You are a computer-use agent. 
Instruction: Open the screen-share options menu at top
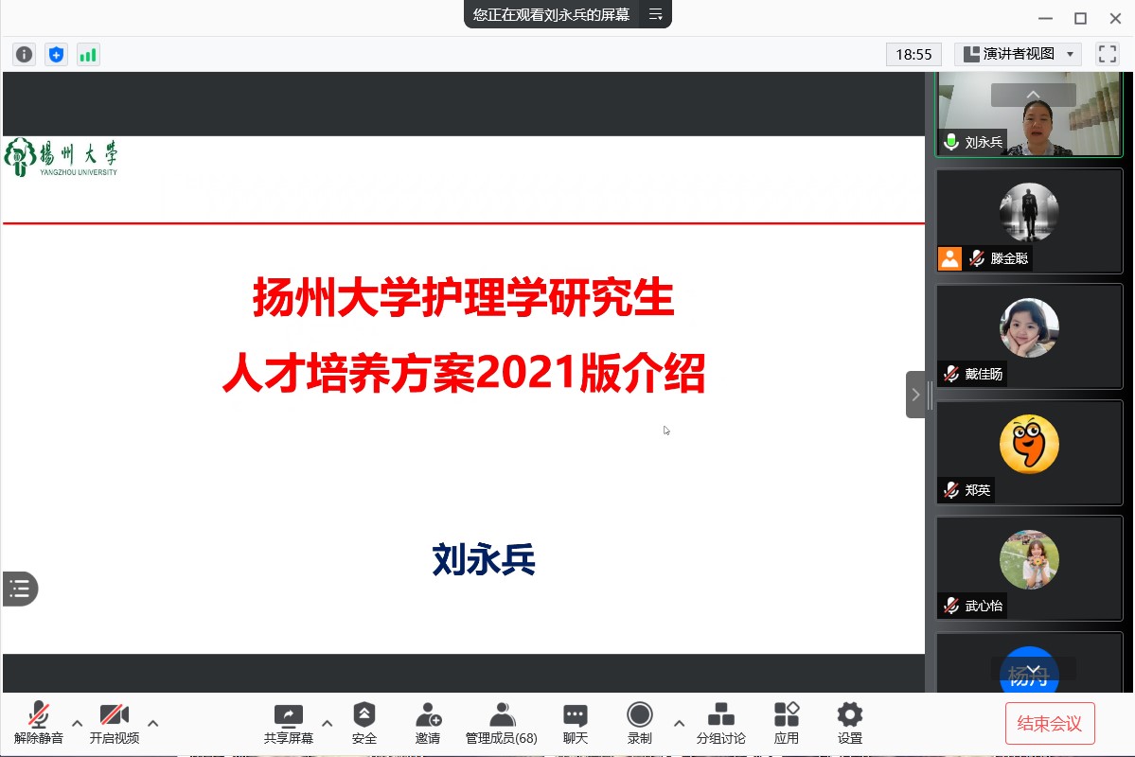tap(655, 14)
